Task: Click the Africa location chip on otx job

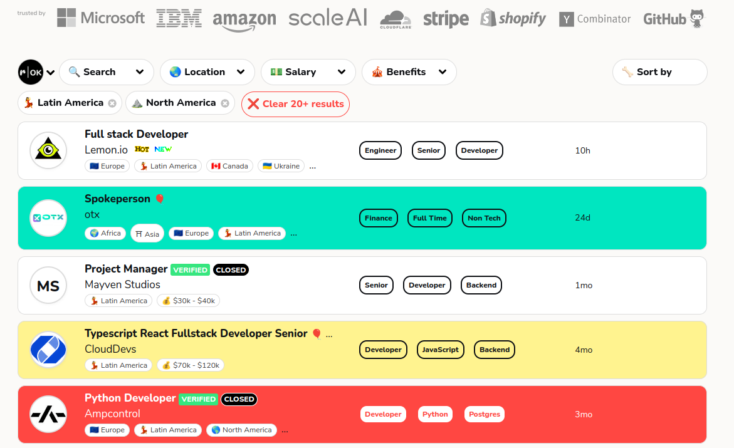Action: 105,233
